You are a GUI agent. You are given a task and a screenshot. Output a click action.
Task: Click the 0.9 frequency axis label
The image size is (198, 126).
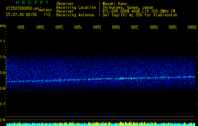click(3, 73)
